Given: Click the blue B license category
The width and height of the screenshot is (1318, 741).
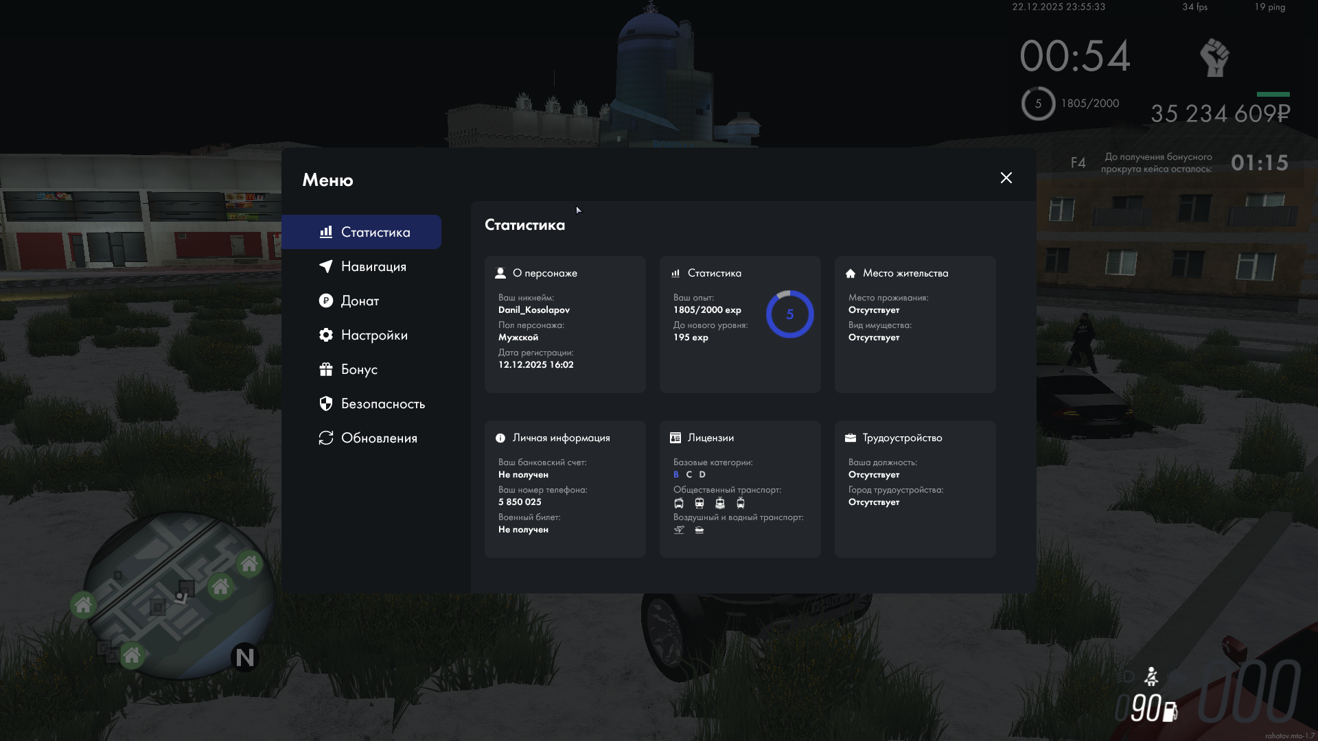Looking at the screenshot, I should click(676, 475).
